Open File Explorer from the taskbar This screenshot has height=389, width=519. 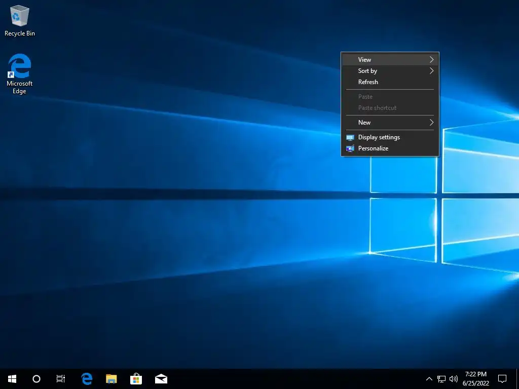point(111,379)
